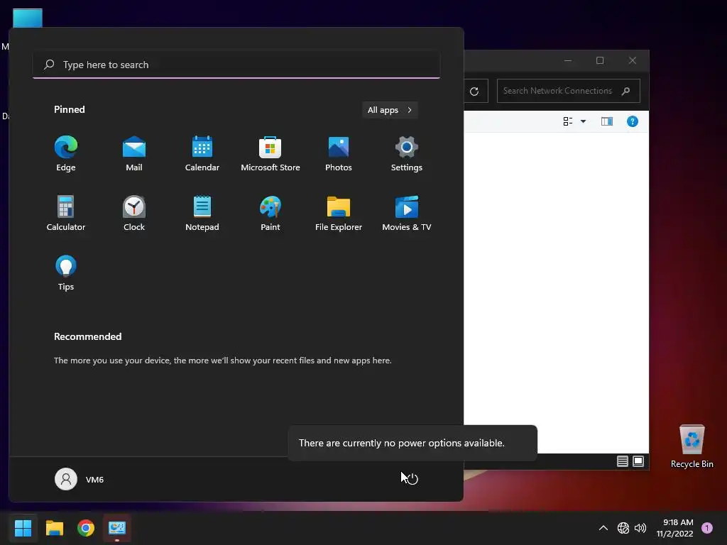Screen dimensions: 727x545
Task: Show All apps list
Action: [x=390, y=110]
